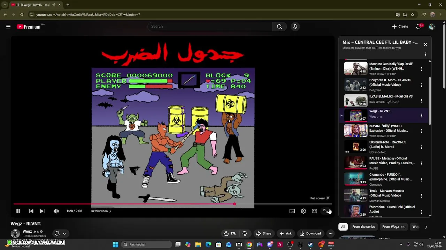Select 'From the series' chip
The image size is (446, 250).
[364, 227]
